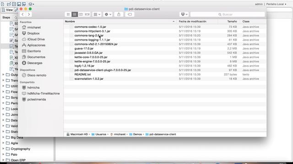293x164 pixels.
Task: Go forward in Finder history
Action: 29,14
